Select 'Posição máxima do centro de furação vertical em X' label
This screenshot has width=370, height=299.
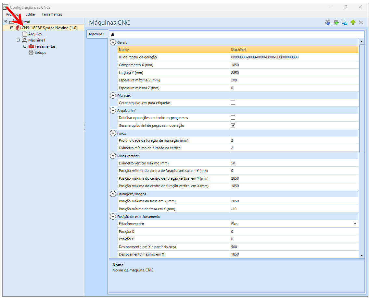tap(163, 186)
